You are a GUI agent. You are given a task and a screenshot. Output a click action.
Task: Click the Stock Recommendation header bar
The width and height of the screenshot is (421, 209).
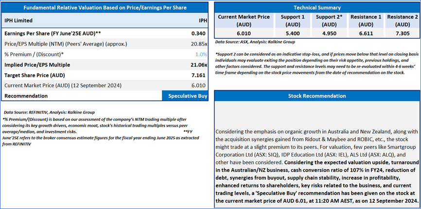click(x=316, y=96)
